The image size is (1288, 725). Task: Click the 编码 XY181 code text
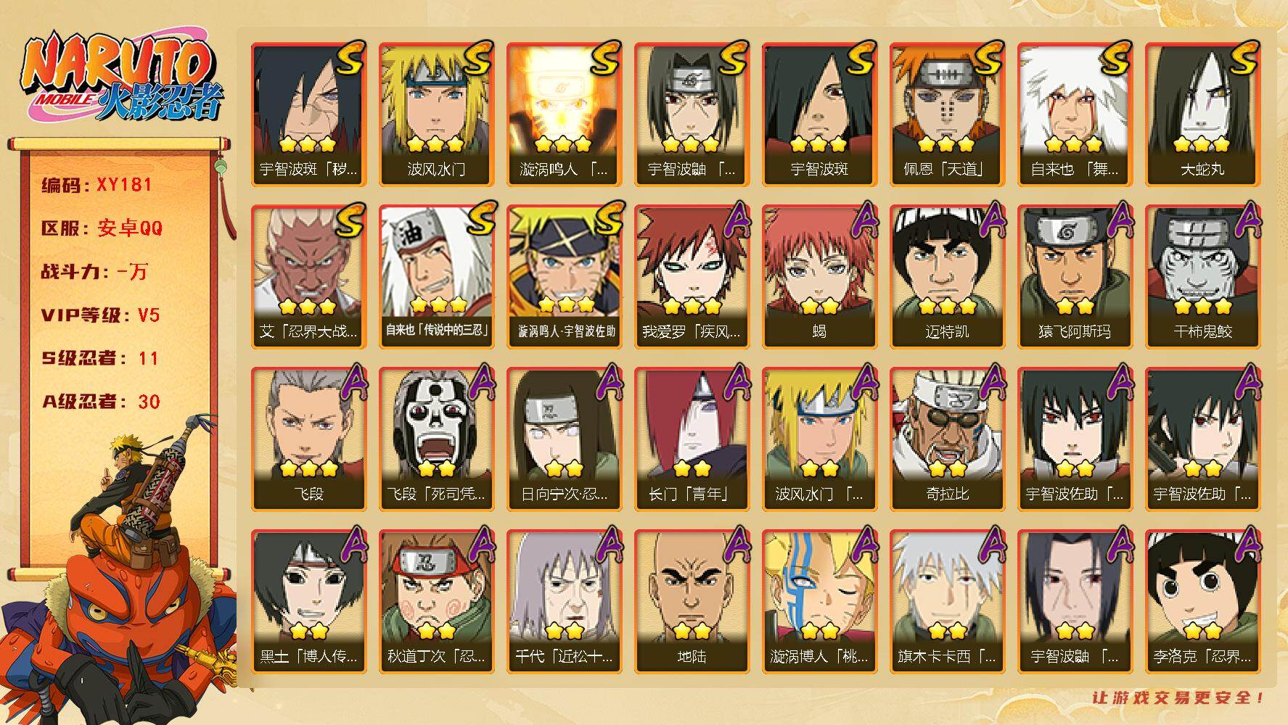[x=97, y=185]
